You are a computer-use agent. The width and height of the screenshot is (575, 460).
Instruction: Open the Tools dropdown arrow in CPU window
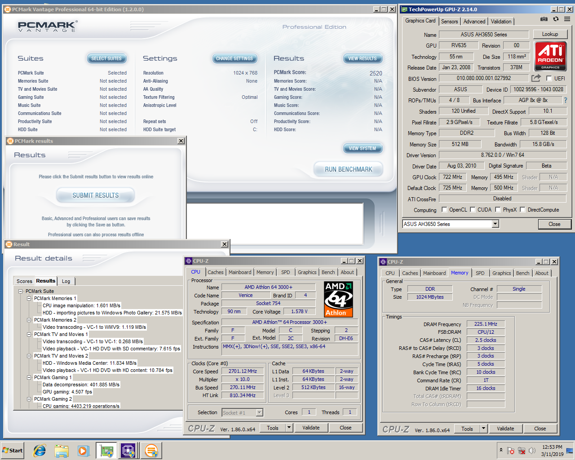coord(289,428)
